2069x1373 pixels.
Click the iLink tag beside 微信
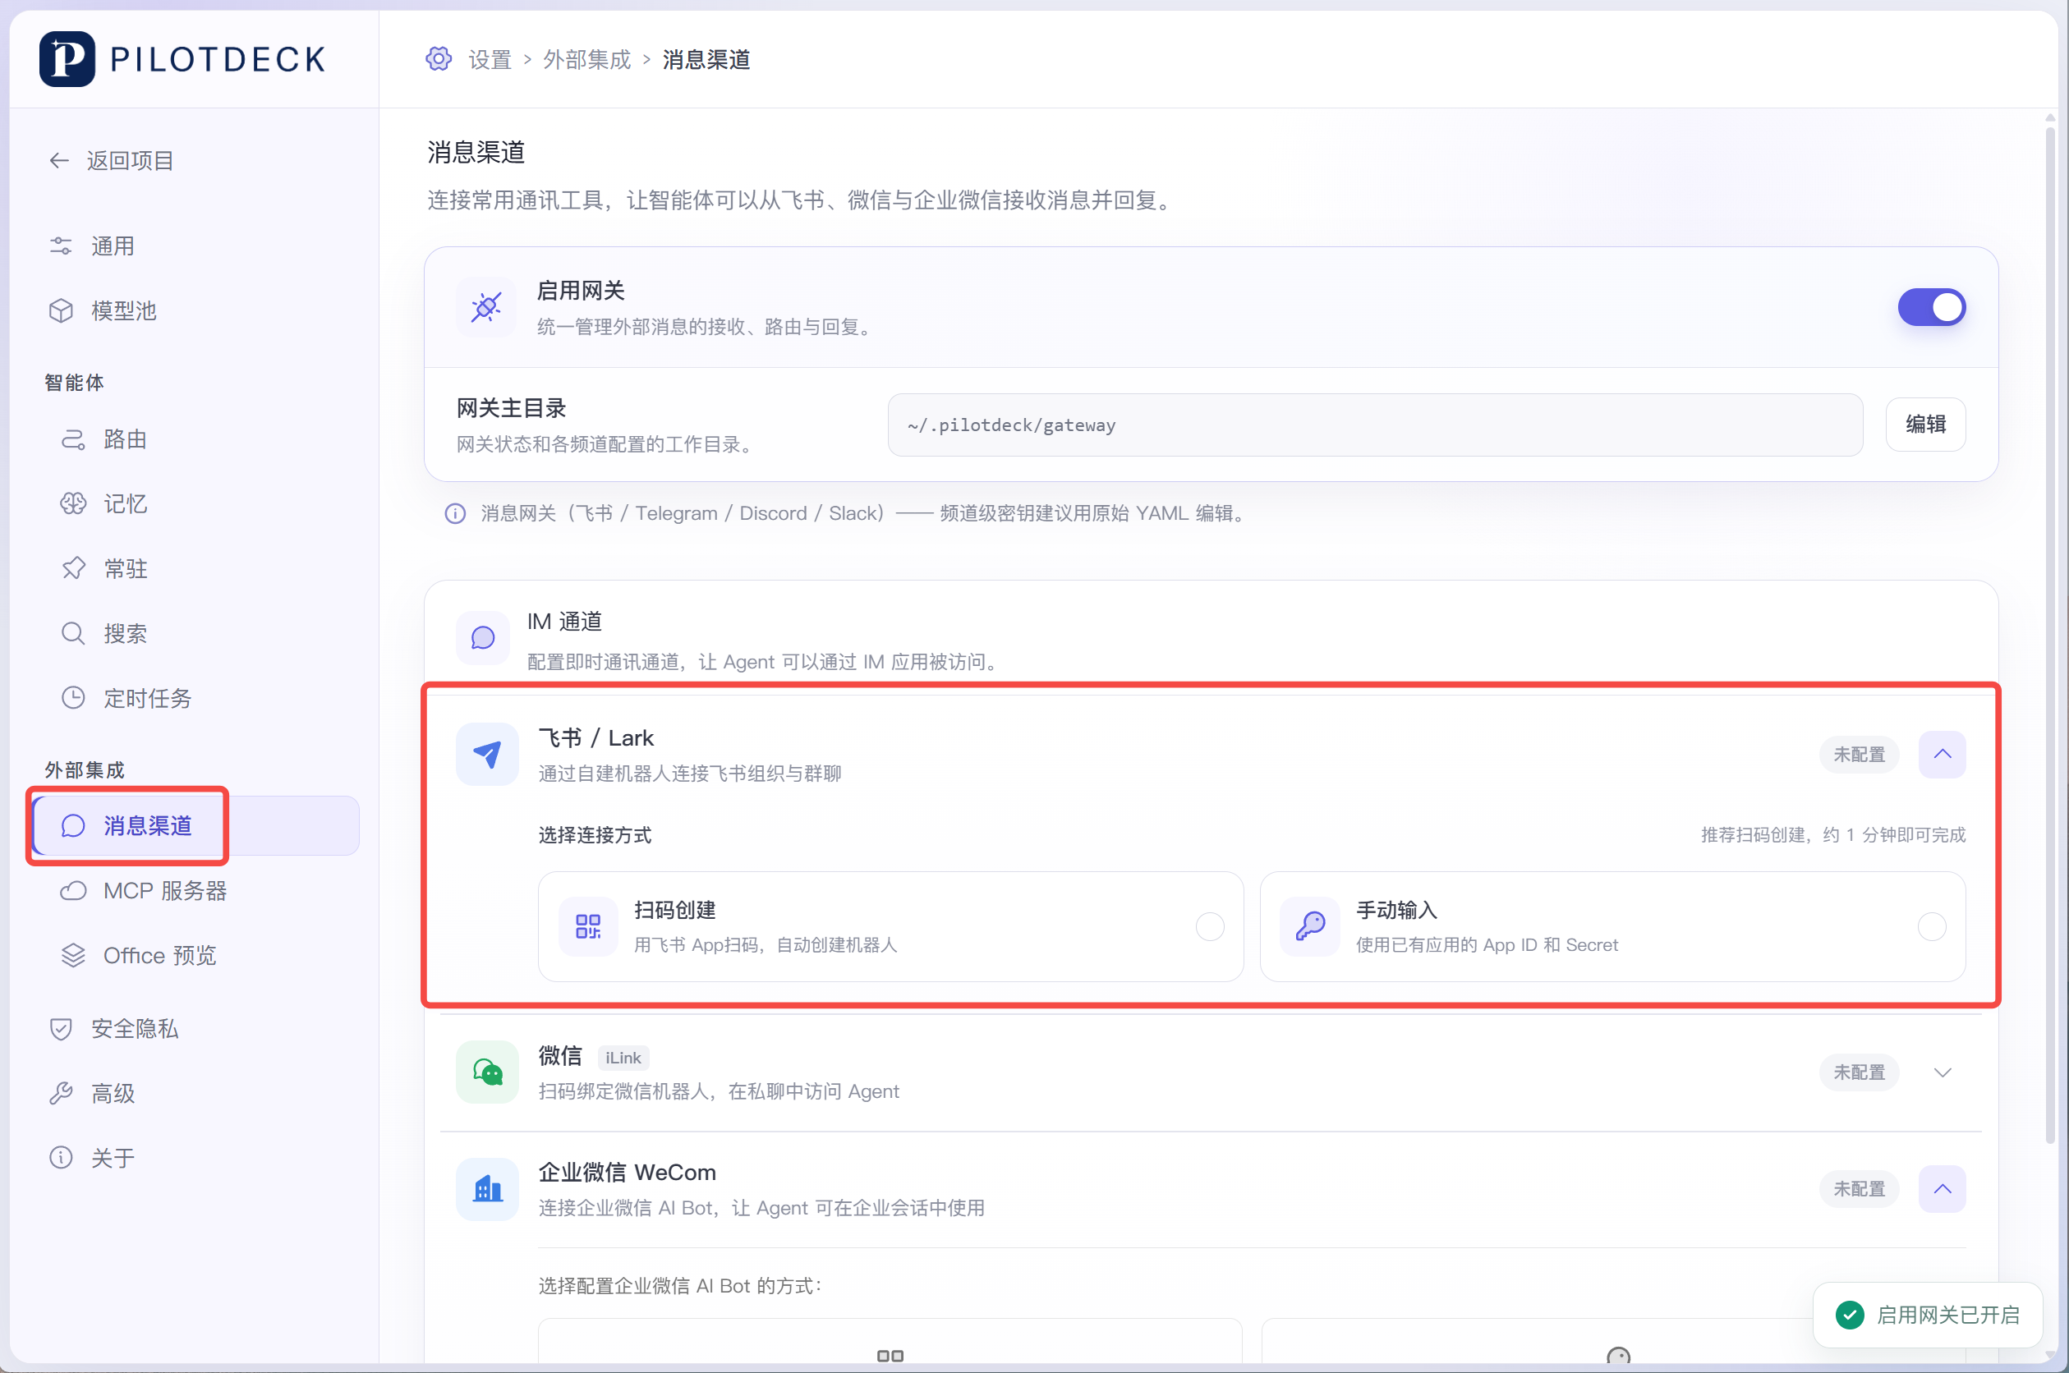point(623,1058)
